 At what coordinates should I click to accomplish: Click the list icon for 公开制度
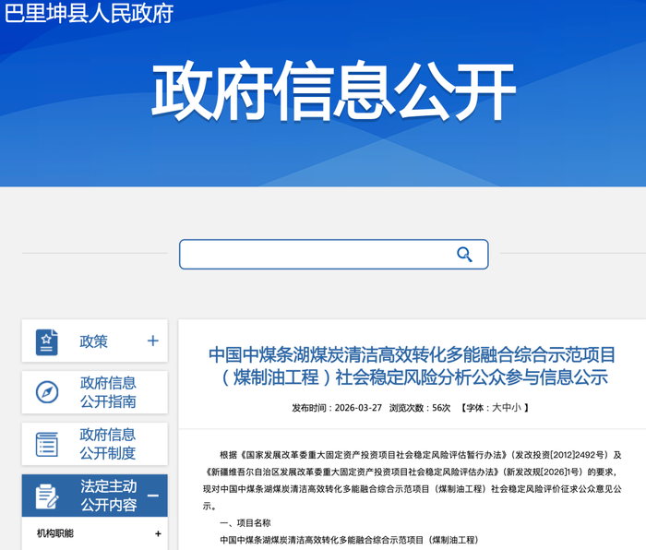[46, 444]
